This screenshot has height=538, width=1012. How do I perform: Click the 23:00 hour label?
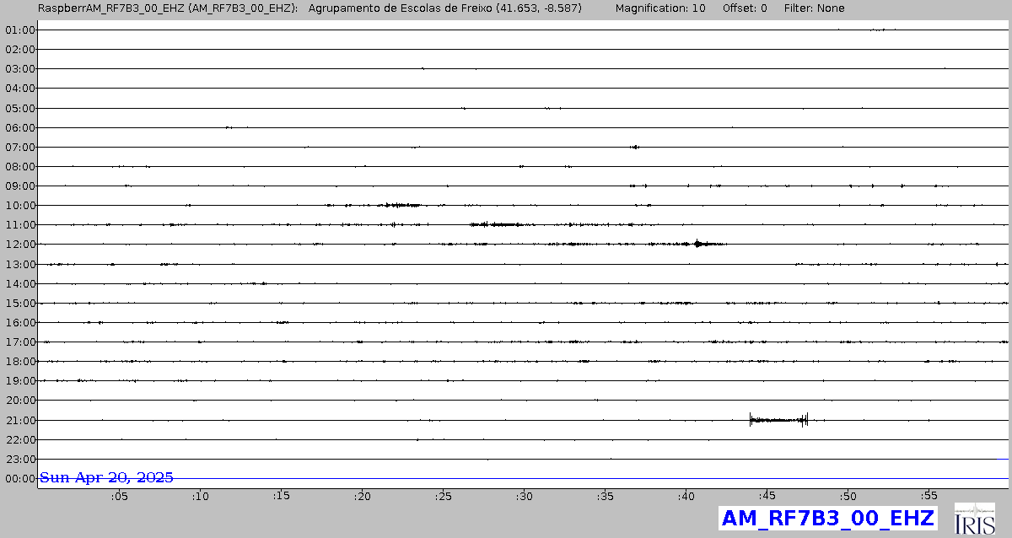tap(20, 459)
